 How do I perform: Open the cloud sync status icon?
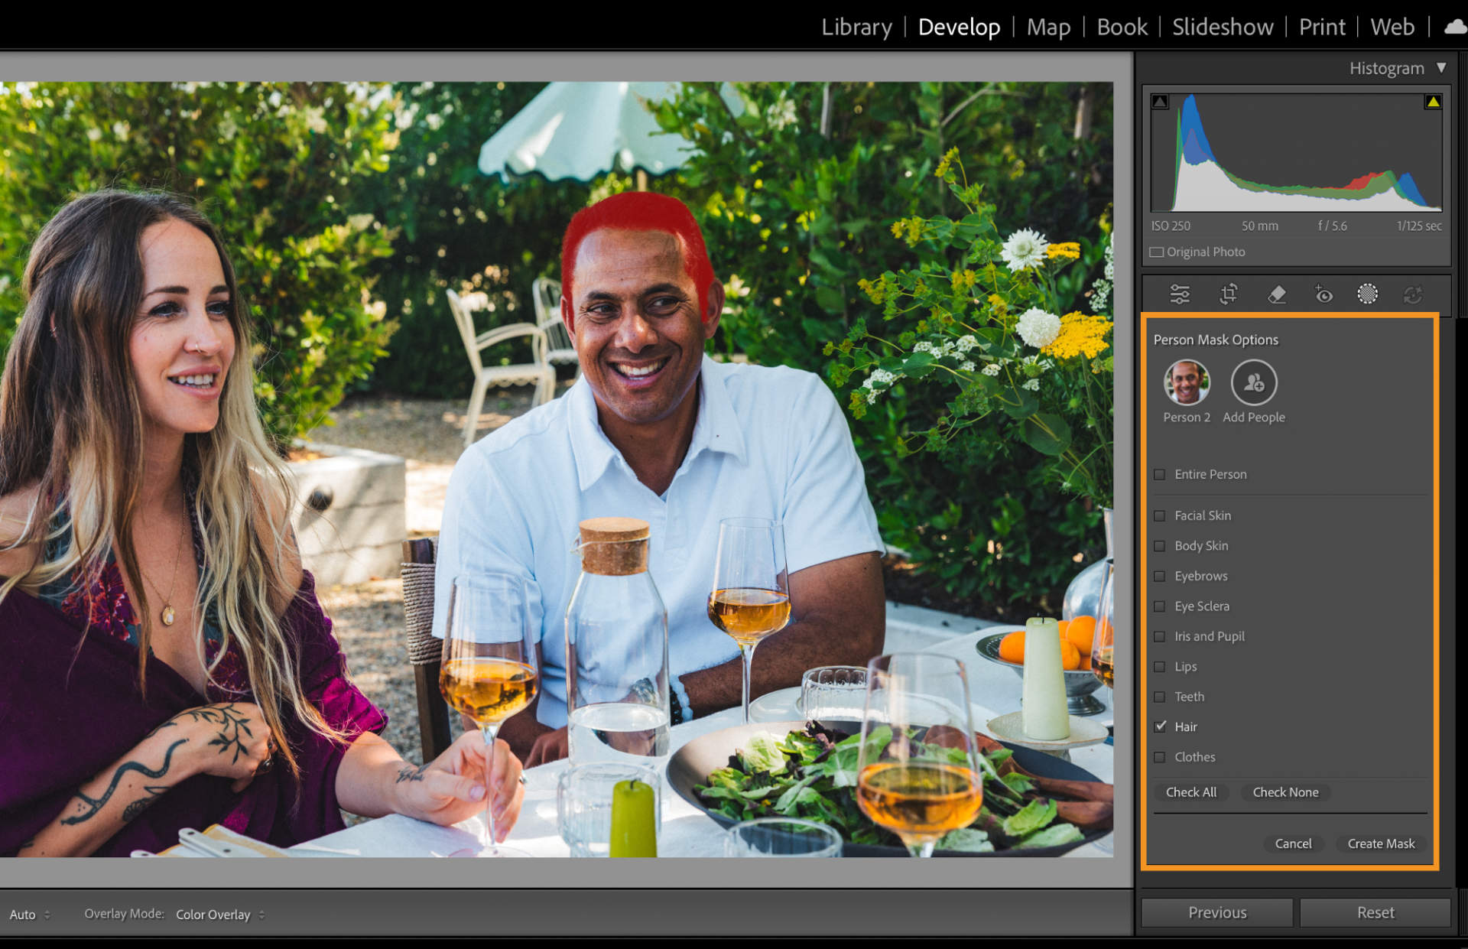point(1455,27)
